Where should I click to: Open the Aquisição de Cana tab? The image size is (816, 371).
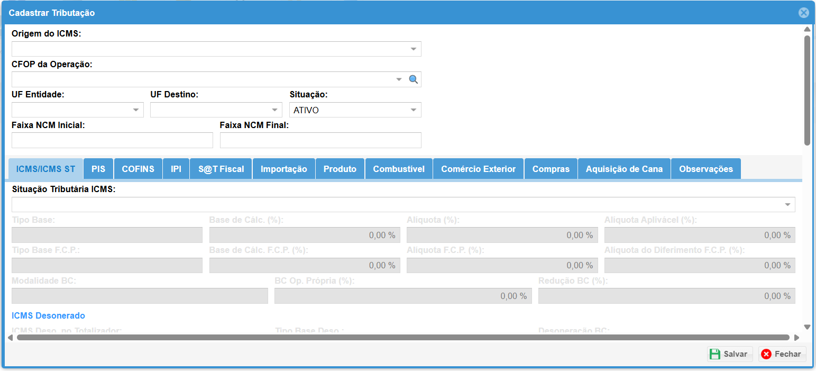point(624,169)
